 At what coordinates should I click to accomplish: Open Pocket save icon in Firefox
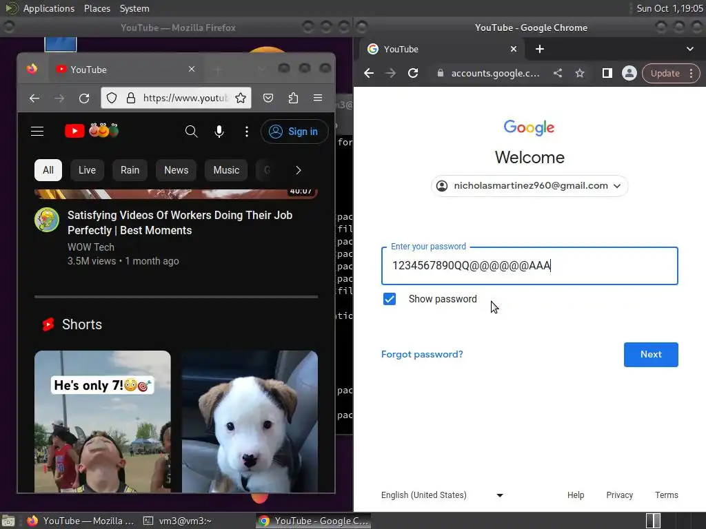[268, 98]
